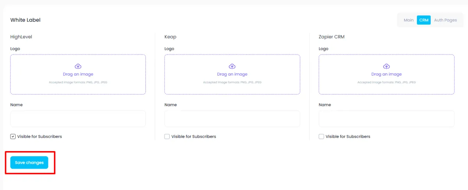Enable Visible for Subscribers for Zapier CRM
The width and height of the screenshot is (468, 190).
click(x=321, y=137)
